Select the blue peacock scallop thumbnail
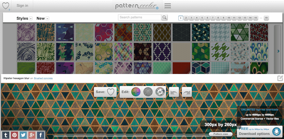Image resolution: width=284 pixels, height=139 pixels. [x=259, y=52]
